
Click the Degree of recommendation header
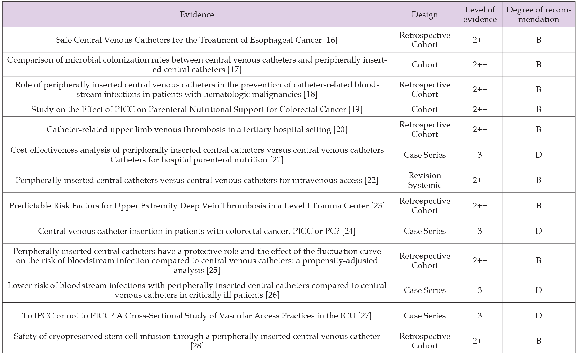click(x=538, y=14)
